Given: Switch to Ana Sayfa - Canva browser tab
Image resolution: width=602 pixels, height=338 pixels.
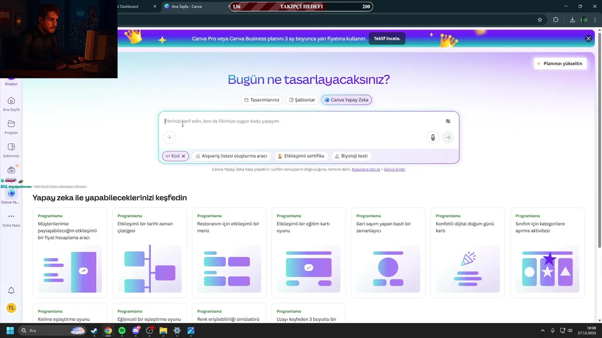Looking at the screenshot, I should click(x=195, y=7).
